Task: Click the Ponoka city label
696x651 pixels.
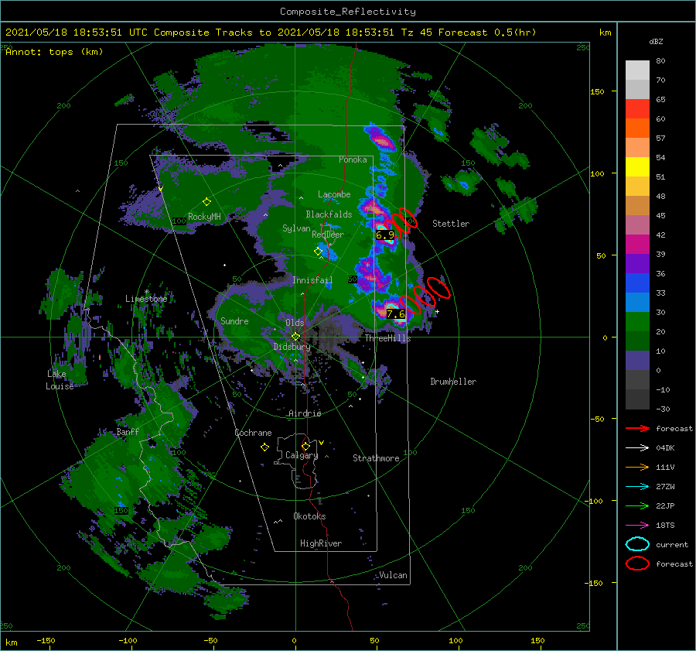Action: point(353,159)
